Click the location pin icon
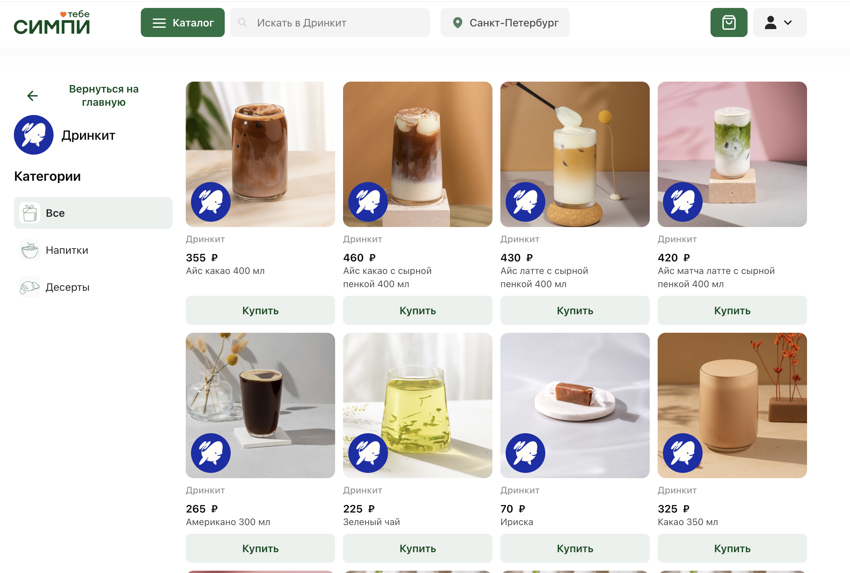This screenshot has width=850, height=573. pyautogui.click(x=457, y=23)
